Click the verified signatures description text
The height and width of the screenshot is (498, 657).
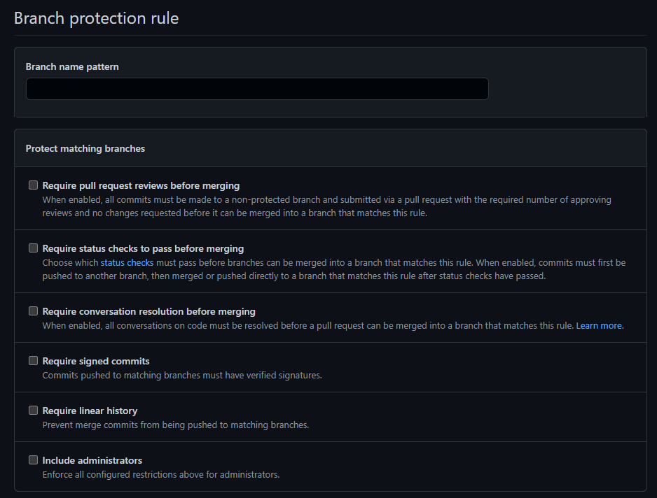click(182, 376)
